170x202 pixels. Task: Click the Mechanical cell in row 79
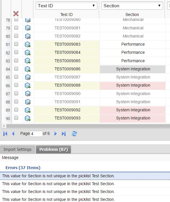pyautogui.click(x=133, y=28)
